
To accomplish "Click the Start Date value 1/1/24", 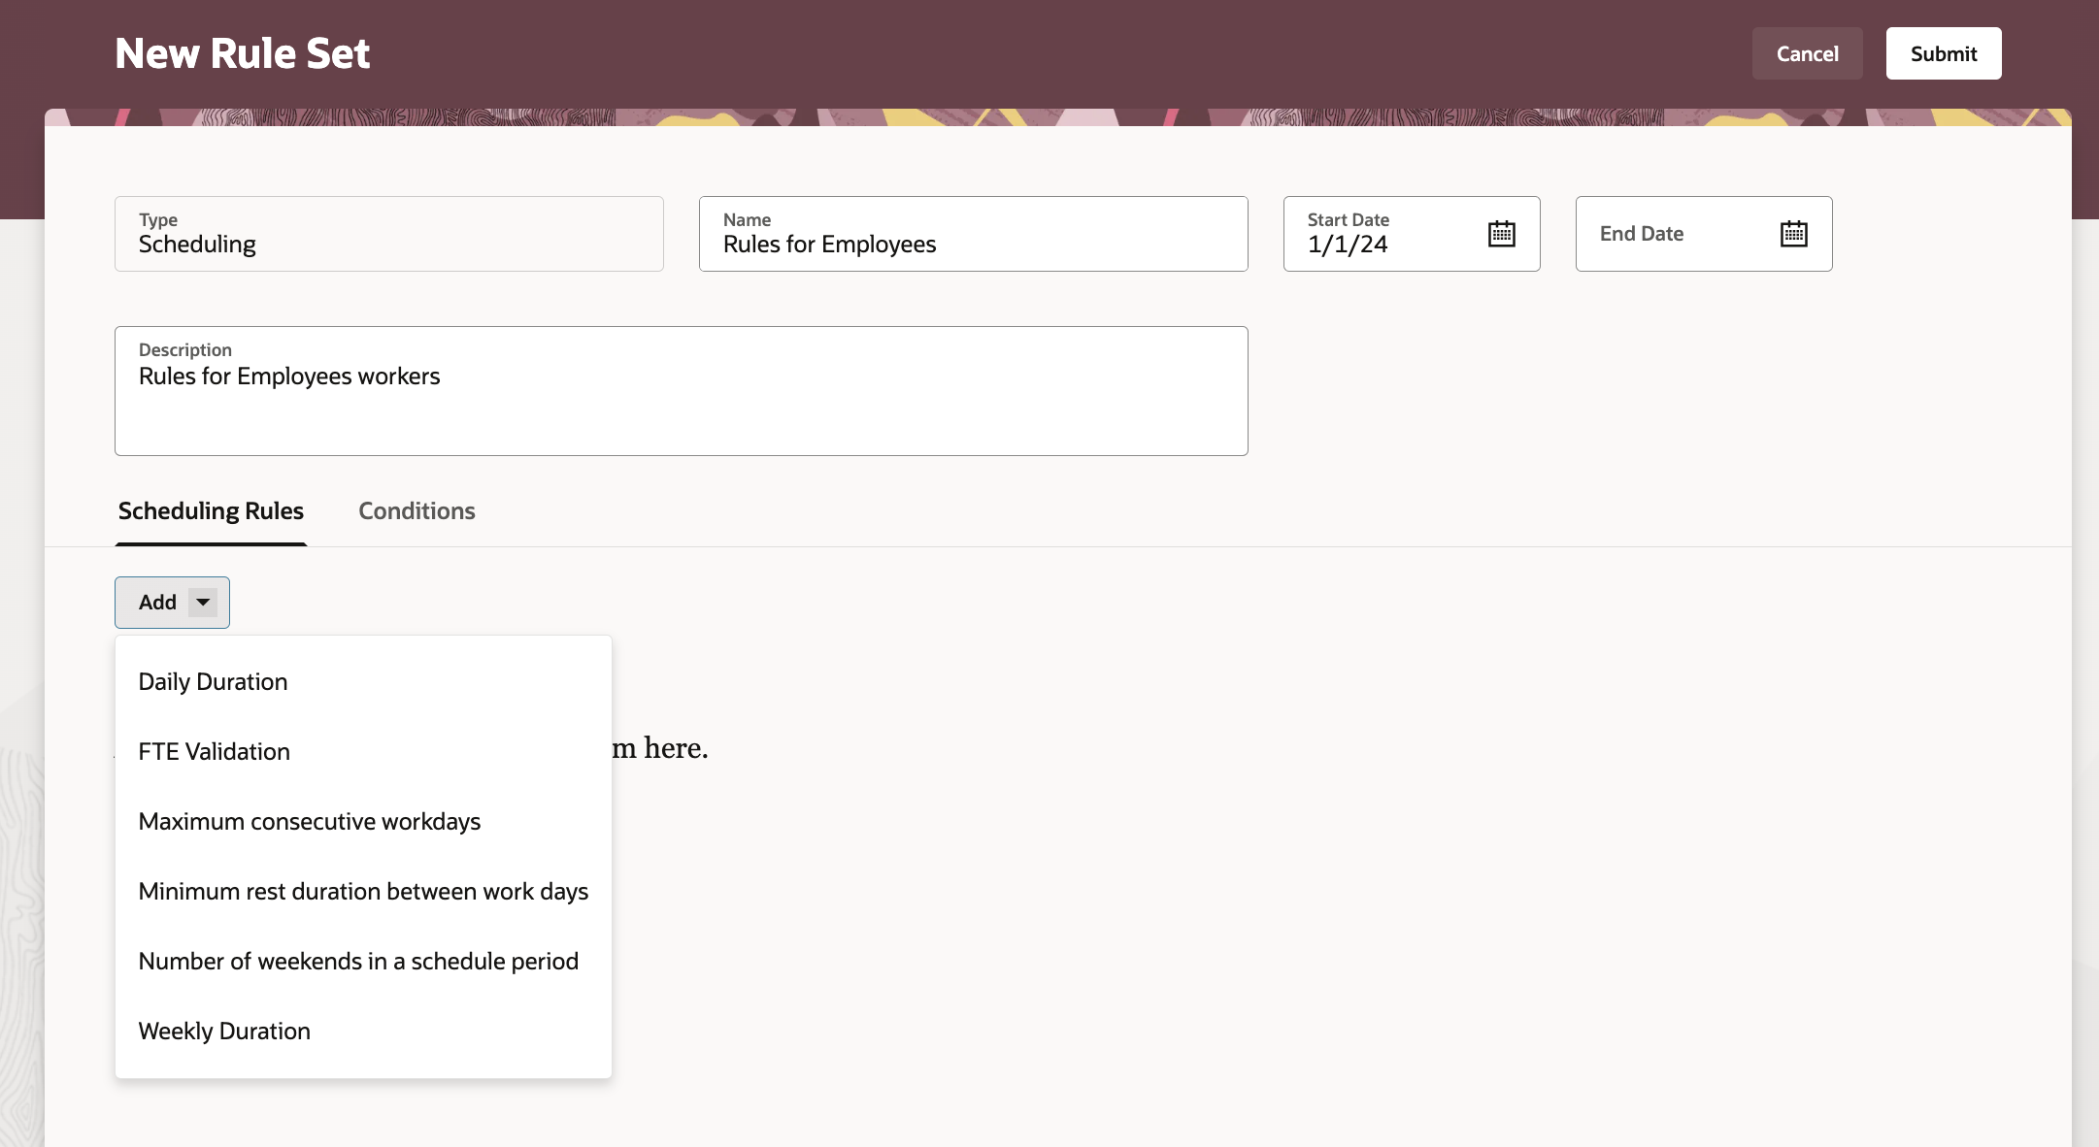I will (x=1348, y=245).
